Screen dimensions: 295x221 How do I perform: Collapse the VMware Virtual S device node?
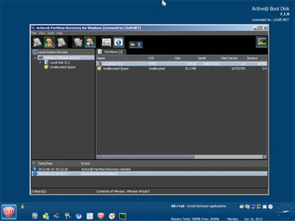point(35,58)
